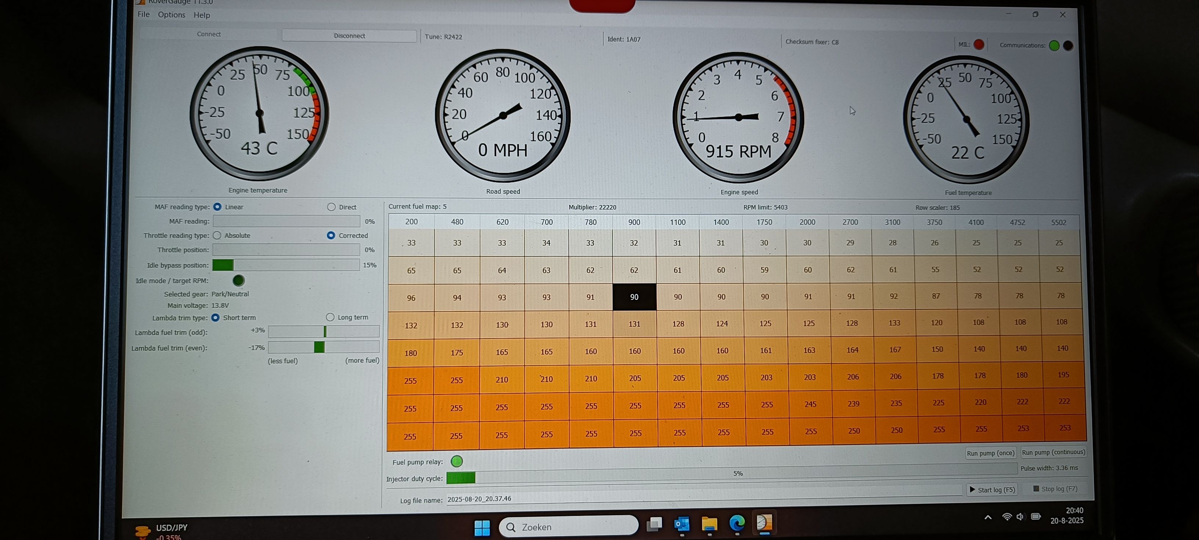The height and width of the screenshot is (540, 1199).
Task: Click the red MIL indicator light
Action: coord(979,45)
